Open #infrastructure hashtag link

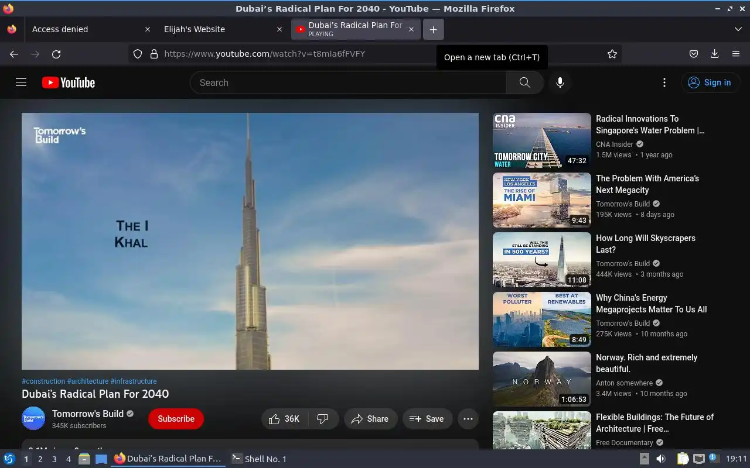pyautogui.click(x=134, y=381)
